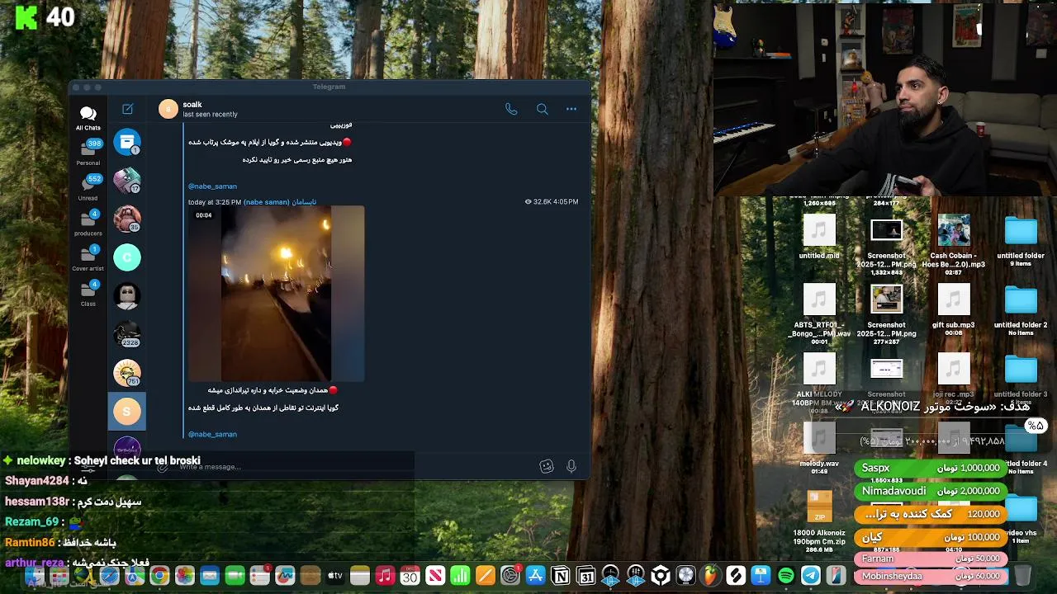Select the highlighted orange S chat

(x=127, y=411)
